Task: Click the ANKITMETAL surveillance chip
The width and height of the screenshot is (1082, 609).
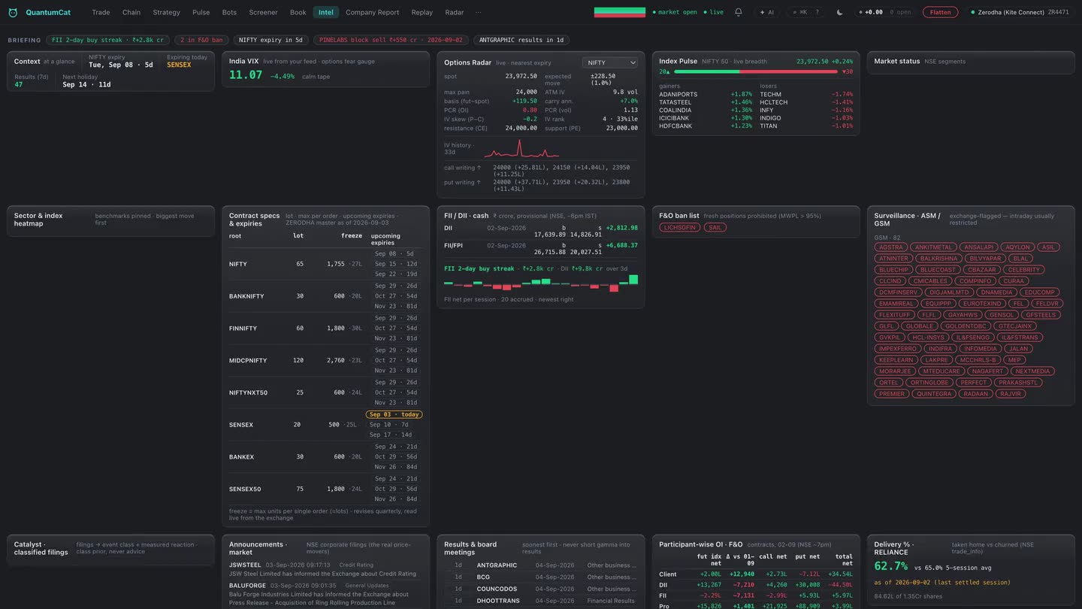Action: (x=933, y=247)
